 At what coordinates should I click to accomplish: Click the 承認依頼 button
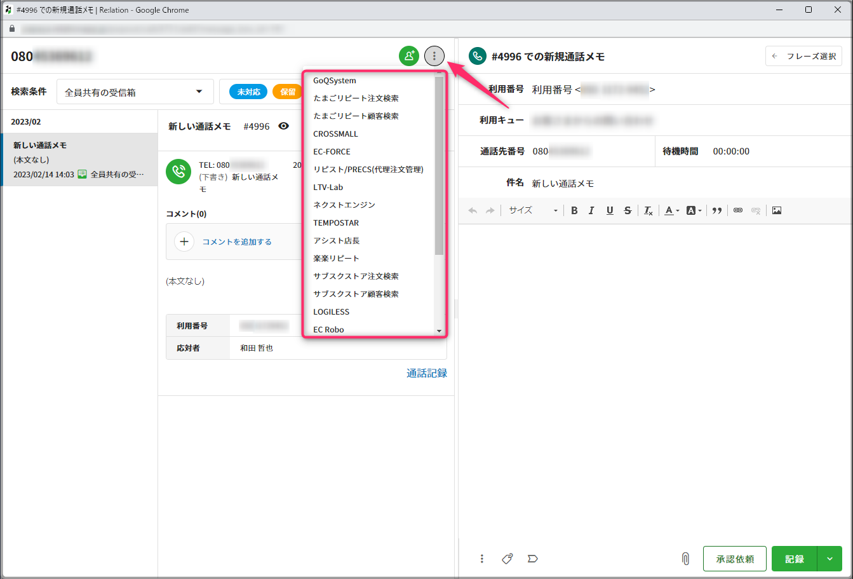pyautogui.click(x=735, y=559)
